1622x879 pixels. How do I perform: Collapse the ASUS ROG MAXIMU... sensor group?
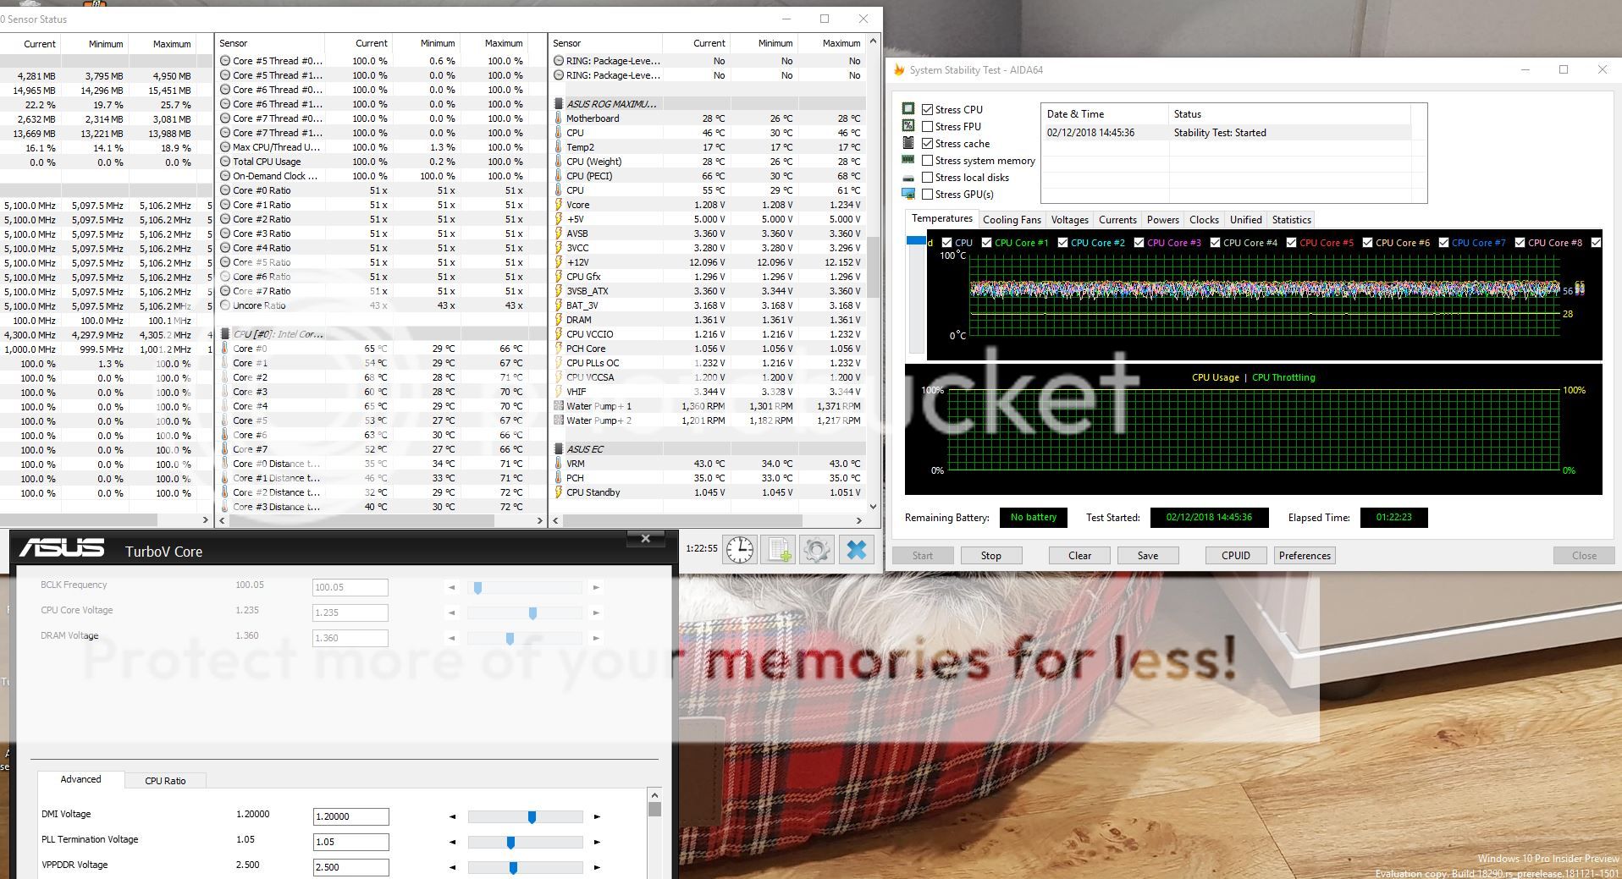coord(559,104)
